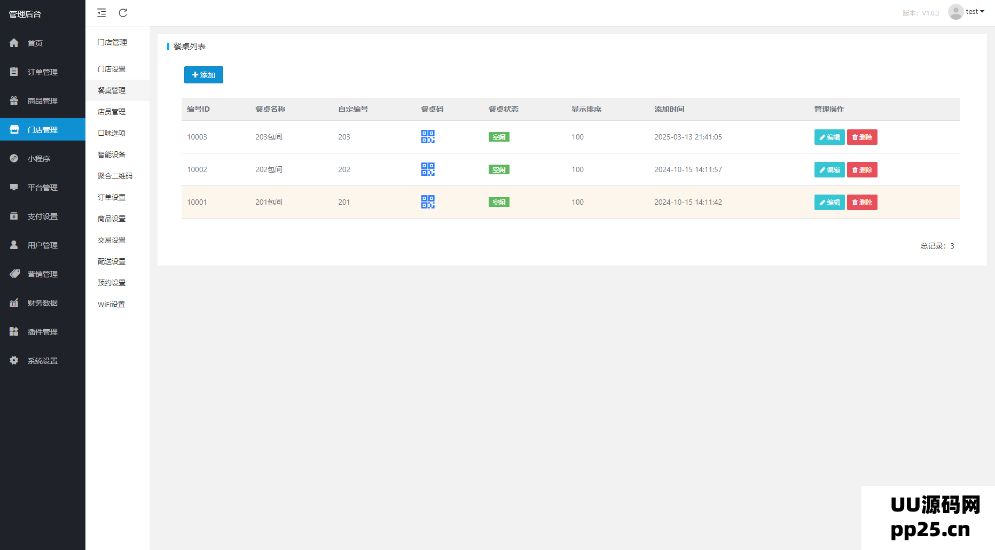The width and height of the screenshot is (995, 550).
Task: Click the sidebar collapse icon in top bar
Action: click(x=101, y=13)
